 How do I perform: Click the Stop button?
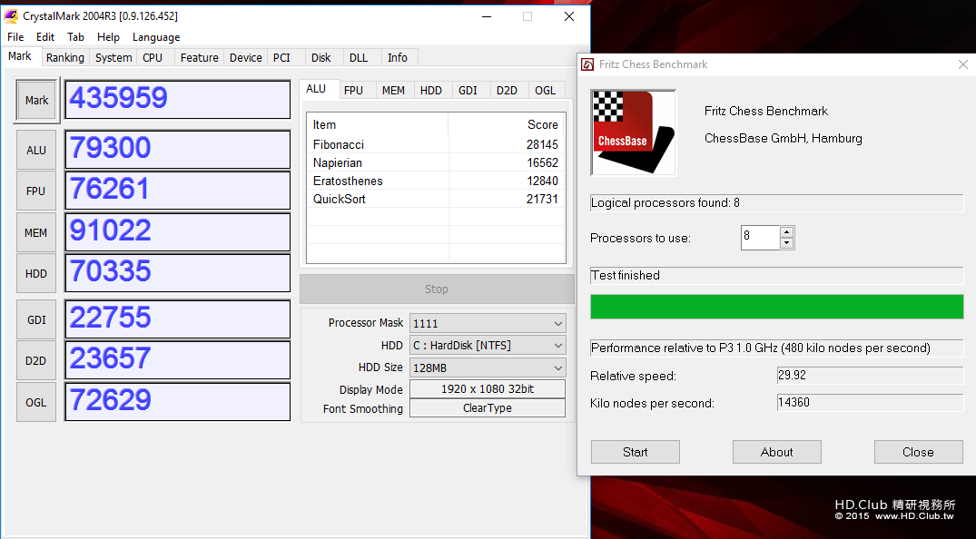coord(437,289)
